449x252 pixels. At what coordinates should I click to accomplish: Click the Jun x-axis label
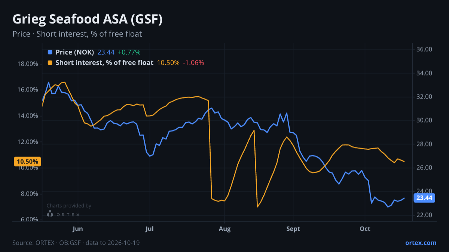click(77, 228)
